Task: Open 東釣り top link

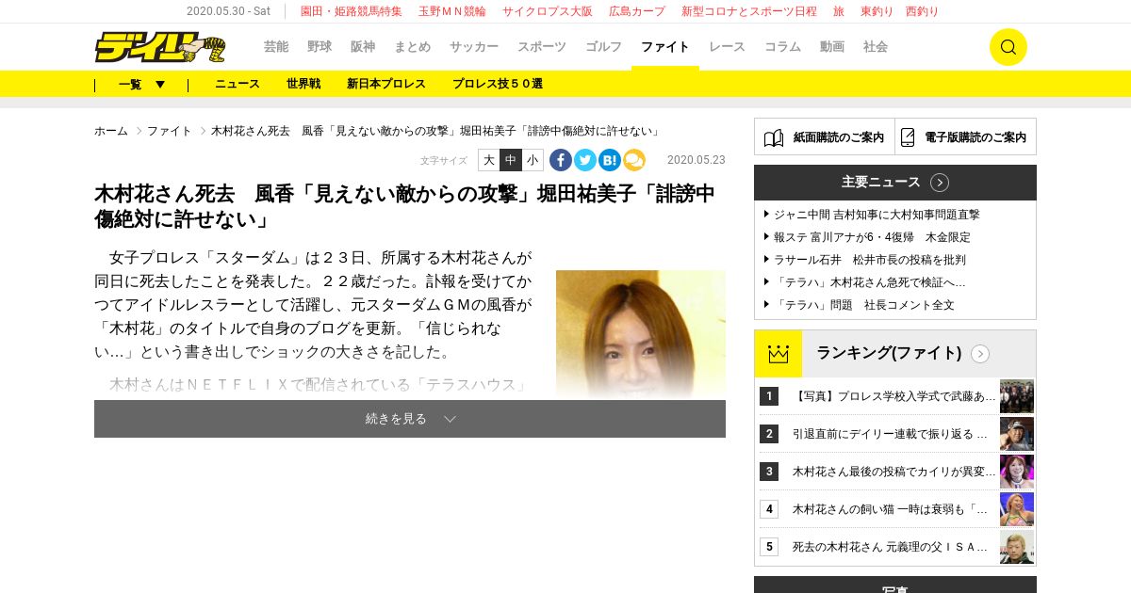Action: (877, 11)
